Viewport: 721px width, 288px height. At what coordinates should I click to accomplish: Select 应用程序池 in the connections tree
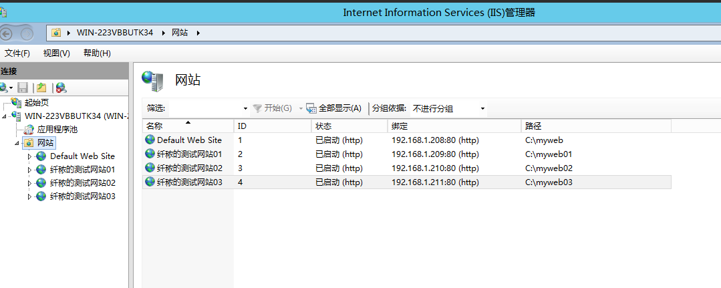click(57, 130)
